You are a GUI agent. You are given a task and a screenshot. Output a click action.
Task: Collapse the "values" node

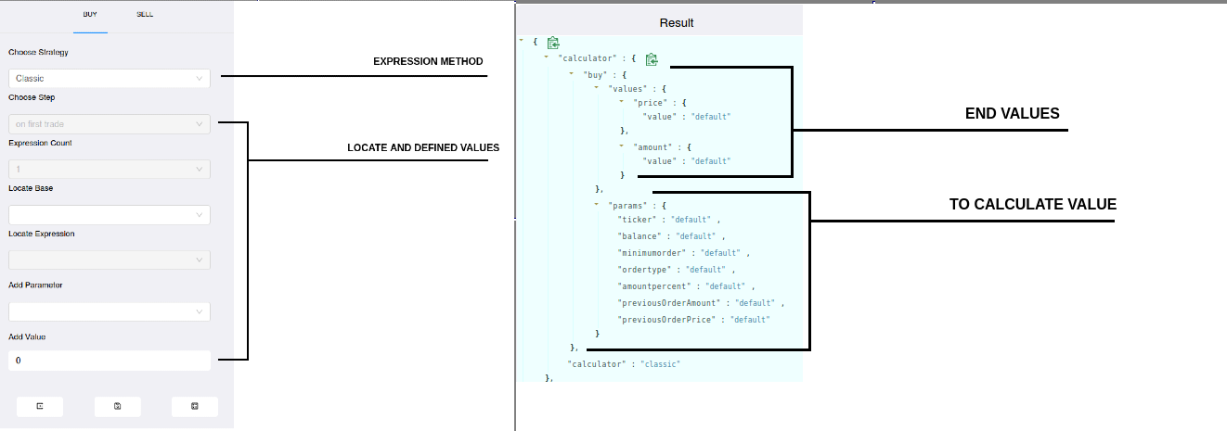pos(597,88)
